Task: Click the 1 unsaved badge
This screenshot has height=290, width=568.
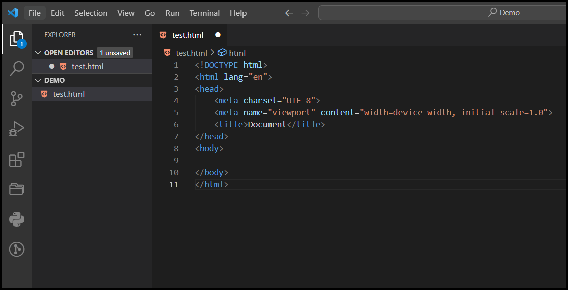Action: 115,52
